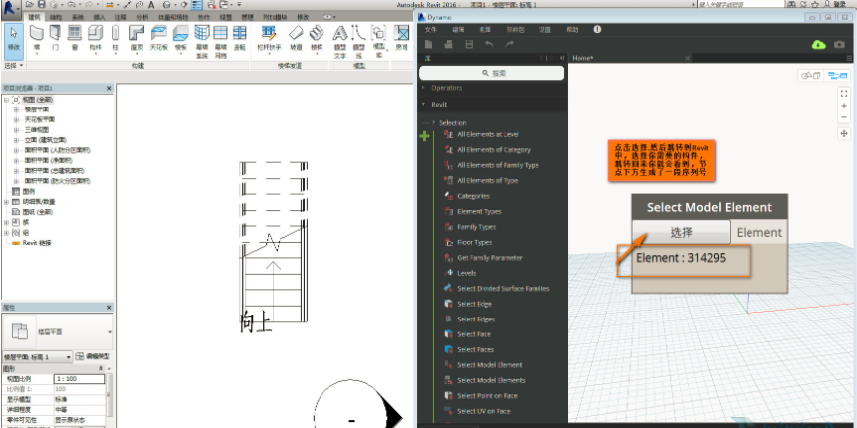This screenshot has width=857, height=428.
Task: Click Select Model Element in library list
Action: pos(489,365)
